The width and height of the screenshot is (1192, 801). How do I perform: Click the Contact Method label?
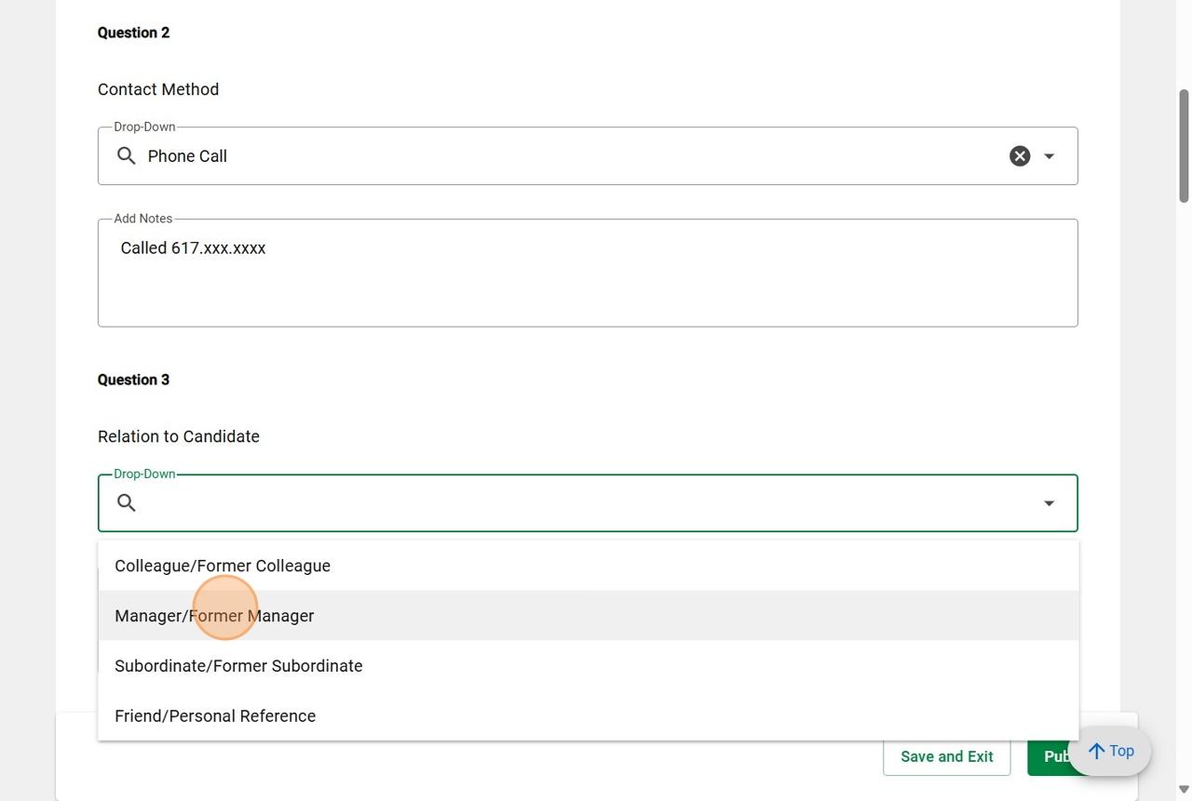(x=158, y=89)
